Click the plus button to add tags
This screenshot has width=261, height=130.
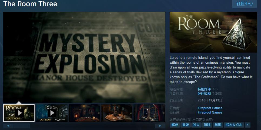[x=247, y=125]
